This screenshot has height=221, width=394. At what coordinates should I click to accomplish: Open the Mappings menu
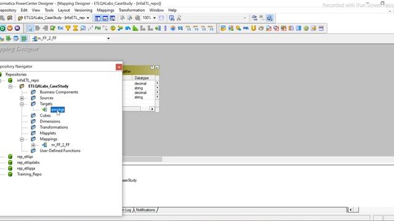click(x=105, y=10)
